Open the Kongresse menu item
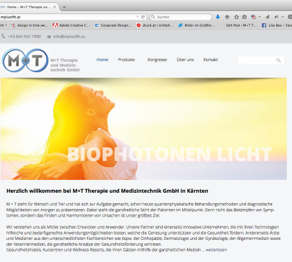 coord(157,60)
